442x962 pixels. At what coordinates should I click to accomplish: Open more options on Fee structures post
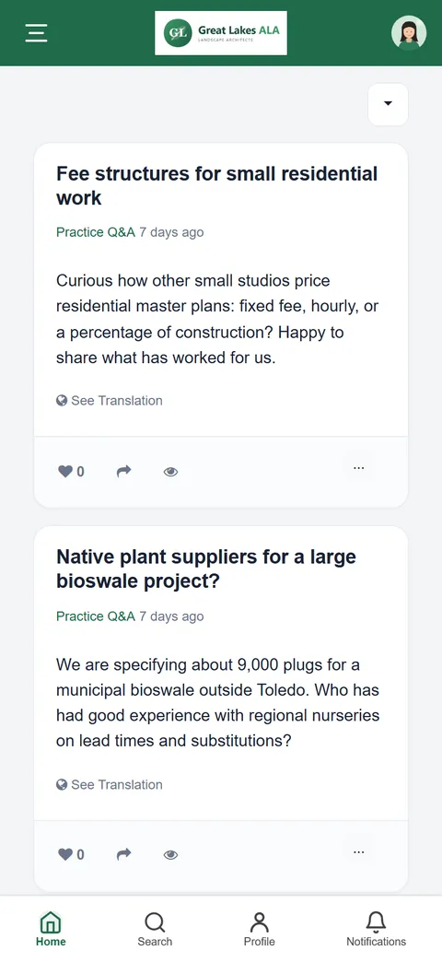point(359,468)
